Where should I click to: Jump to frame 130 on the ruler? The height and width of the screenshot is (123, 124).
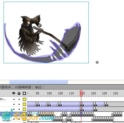click(115, 93)
